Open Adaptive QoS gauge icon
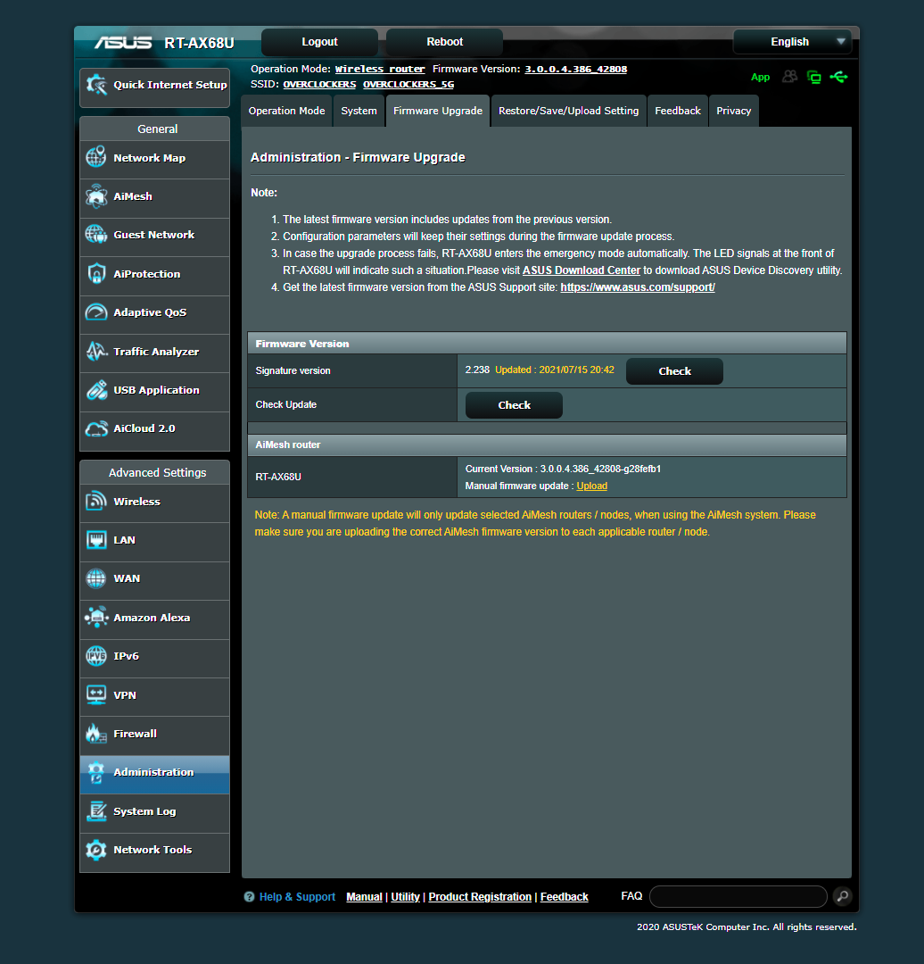The height and width of the screenshot is (964, 924). point(95,312)
